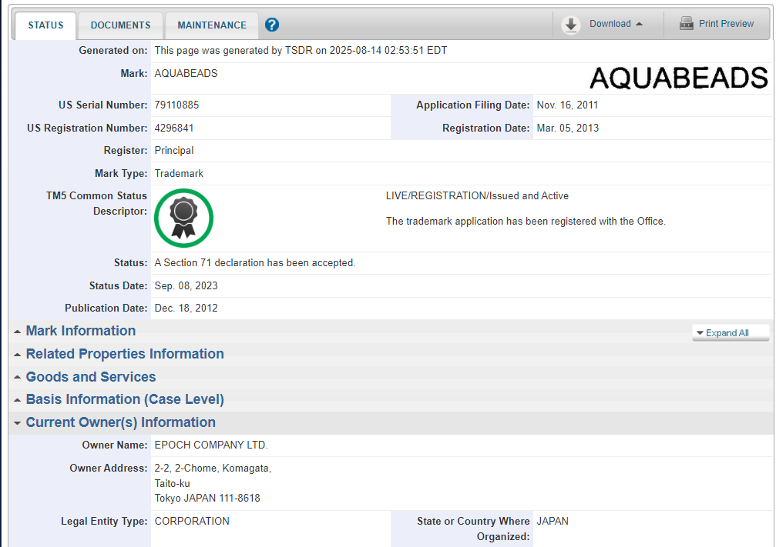Image resolution: width=776 pixels, height=547 pixels.
Task: Click the green ribbon TM5 status icon
Action: (x=183, y=218)
